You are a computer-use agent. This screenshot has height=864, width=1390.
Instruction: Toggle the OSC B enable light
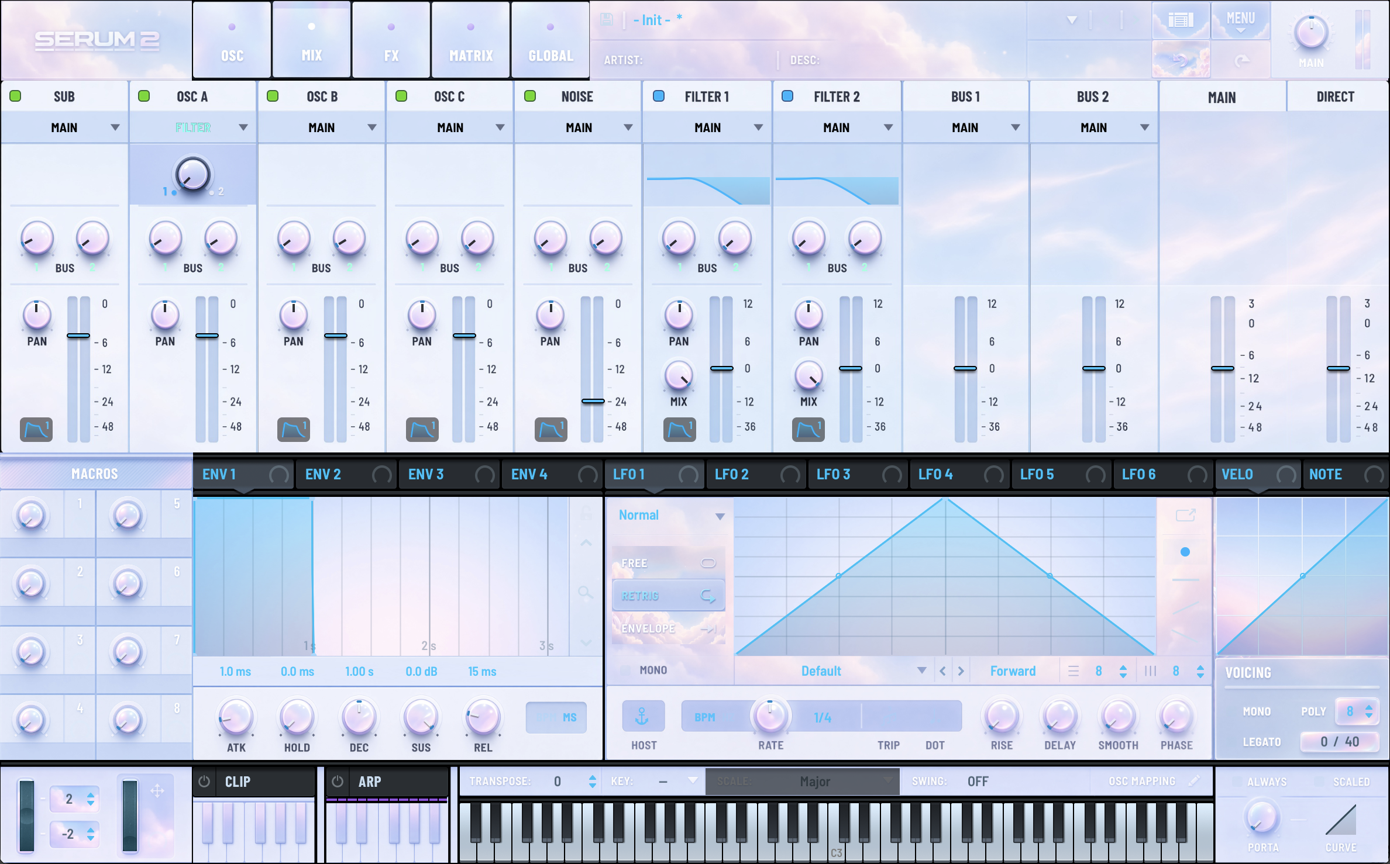tap(273, 96)
